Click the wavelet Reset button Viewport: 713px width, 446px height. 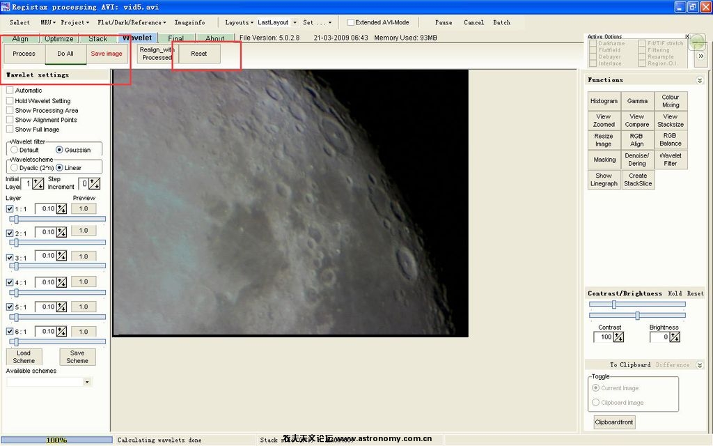198,54
